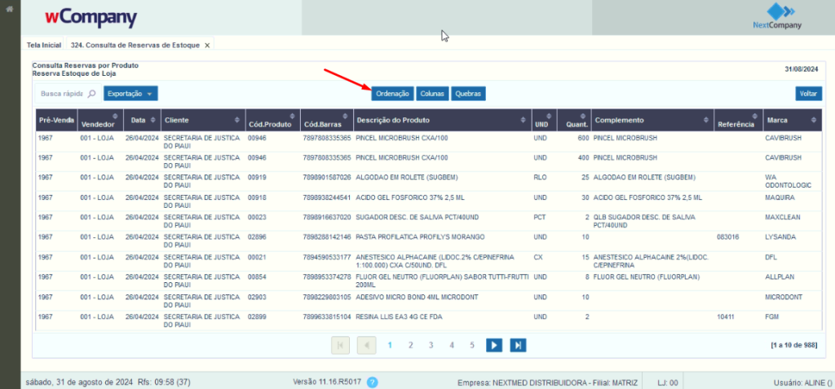Screen dimensions: 835x389
Task: Select the MAQUIRA brand cell
Action: tap(780, 197)
